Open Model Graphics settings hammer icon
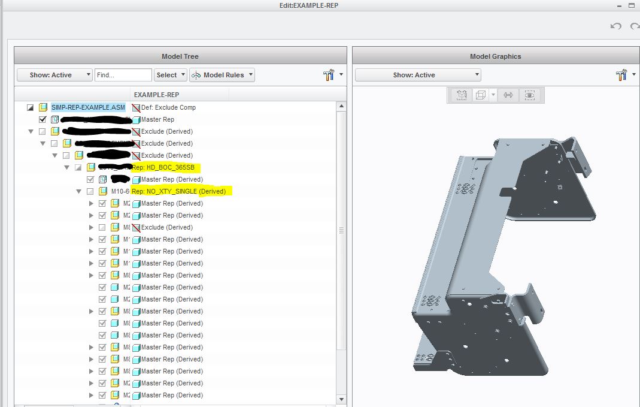Screen dimensions: 640x407 tap(621, 75)
